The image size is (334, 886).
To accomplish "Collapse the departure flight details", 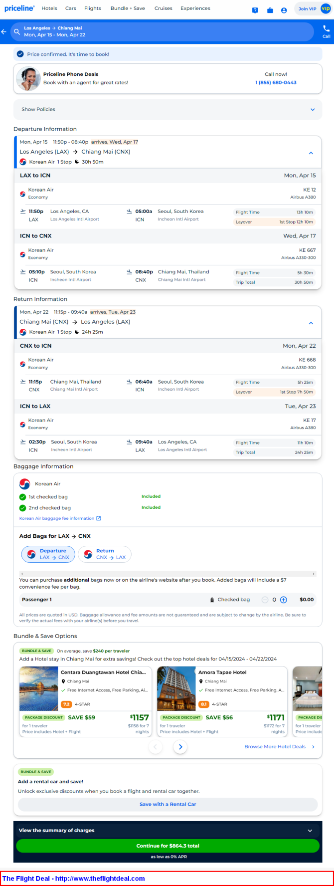I will click(x=311, y=153).
